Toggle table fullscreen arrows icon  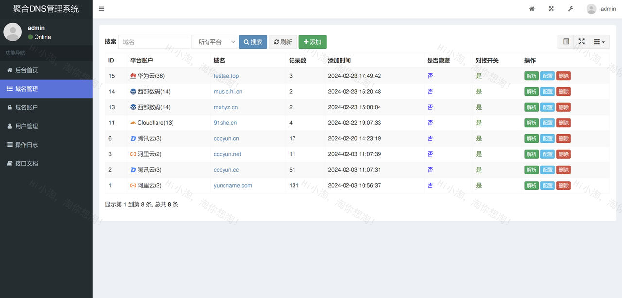pos(581,42)
